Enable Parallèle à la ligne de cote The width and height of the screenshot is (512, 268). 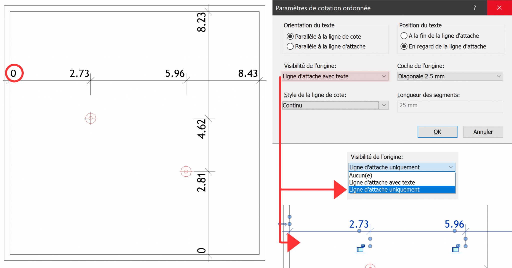point(290,36)
